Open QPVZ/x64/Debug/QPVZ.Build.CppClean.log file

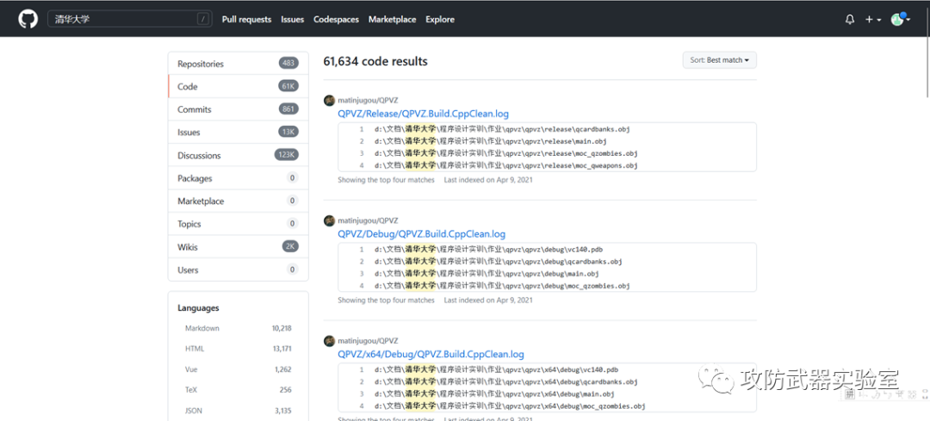(431, 354)
